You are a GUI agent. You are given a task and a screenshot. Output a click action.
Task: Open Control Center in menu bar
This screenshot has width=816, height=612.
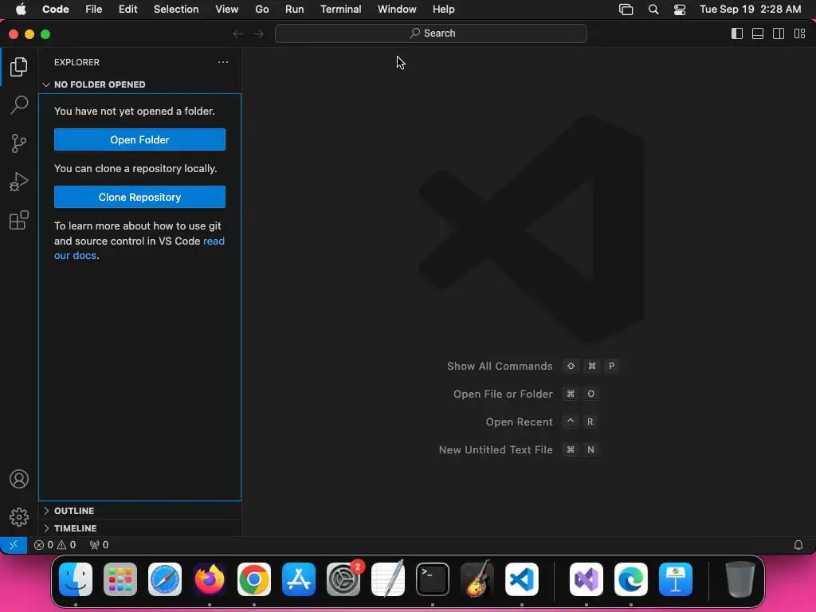[x=679, y=10]
